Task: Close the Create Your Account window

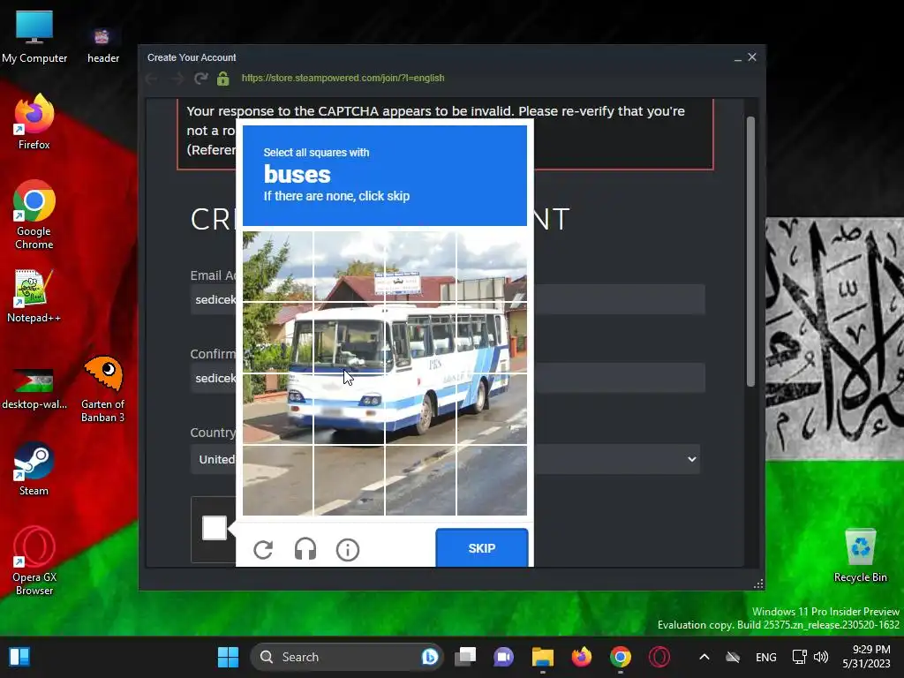Action: 752,57
